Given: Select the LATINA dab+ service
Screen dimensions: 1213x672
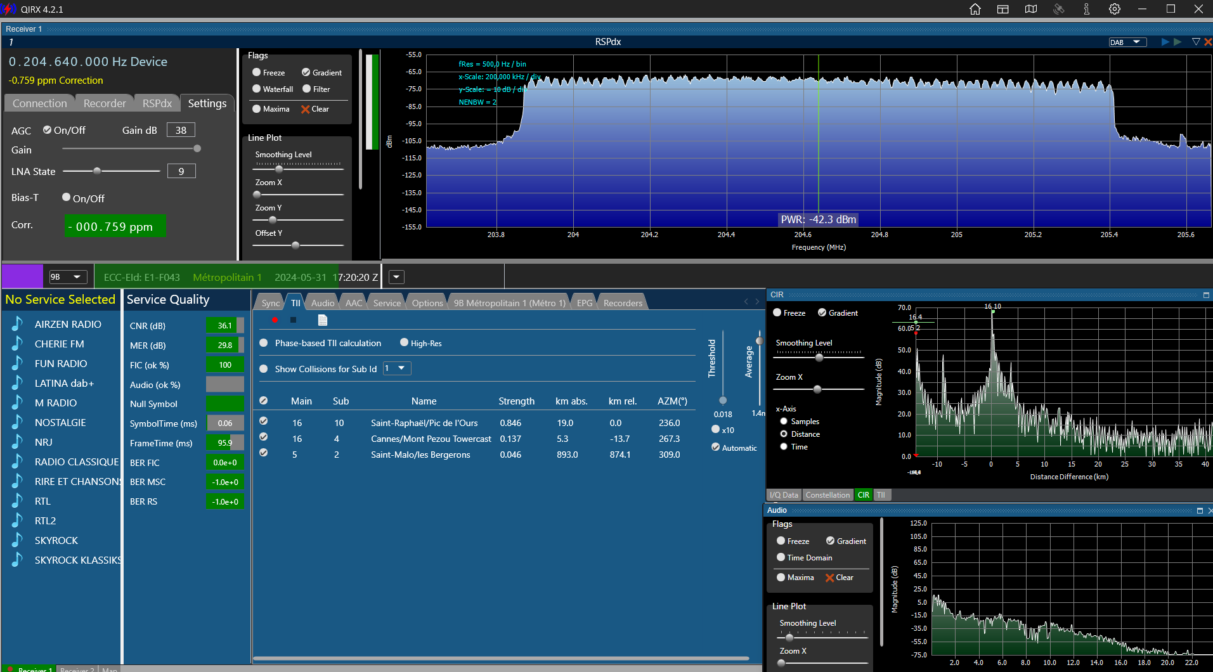Looking at the screenshot, I should point(64,383).
